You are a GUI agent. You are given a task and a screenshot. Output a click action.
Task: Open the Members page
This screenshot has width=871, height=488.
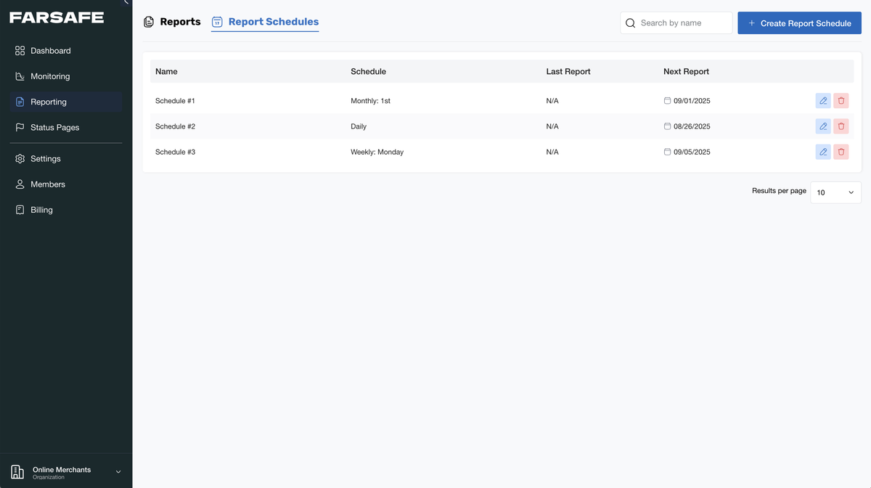47,184
